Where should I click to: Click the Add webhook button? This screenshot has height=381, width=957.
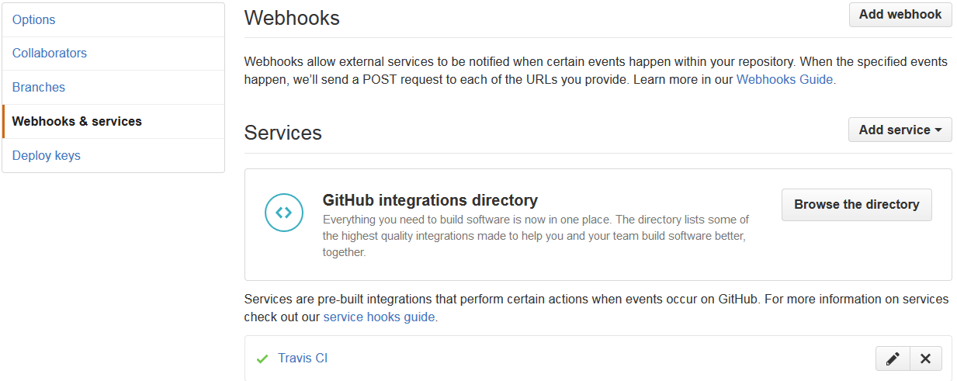pyautogui.click(x=900, y=15)
